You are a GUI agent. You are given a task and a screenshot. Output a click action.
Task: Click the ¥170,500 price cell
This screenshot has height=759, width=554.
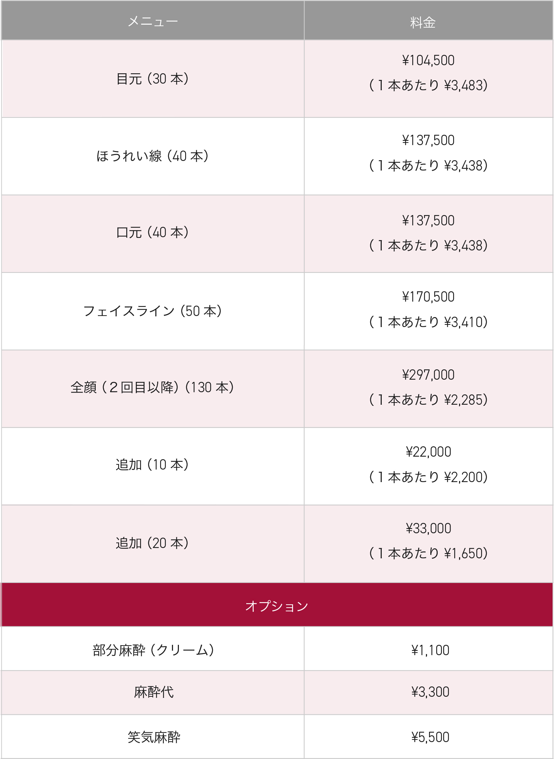click(x=428, y=309)
